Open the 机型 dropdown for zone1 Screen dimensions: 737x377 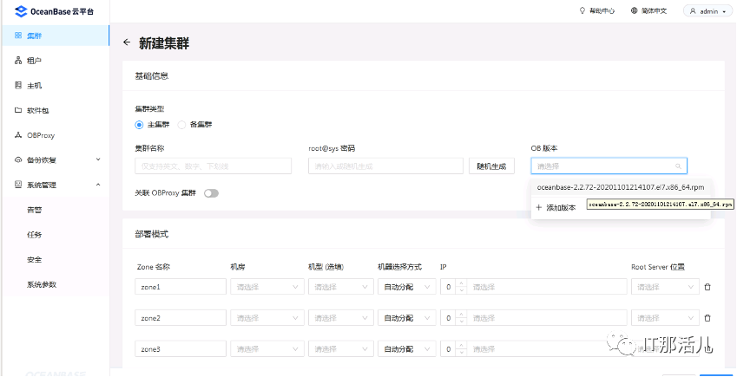click(341, 286)
